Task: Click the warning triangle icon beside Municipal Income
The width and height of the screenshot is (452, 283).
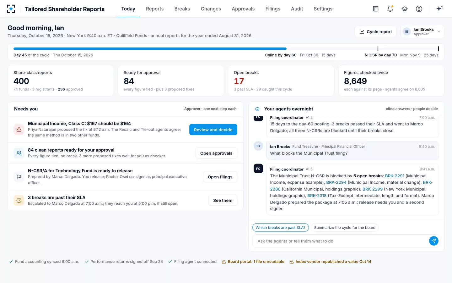Action: (x=19, y=129)
